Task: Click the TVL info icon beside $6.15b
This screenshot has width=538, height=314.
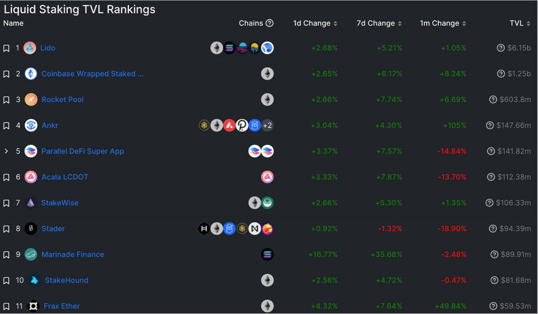Action: point(501,48)
